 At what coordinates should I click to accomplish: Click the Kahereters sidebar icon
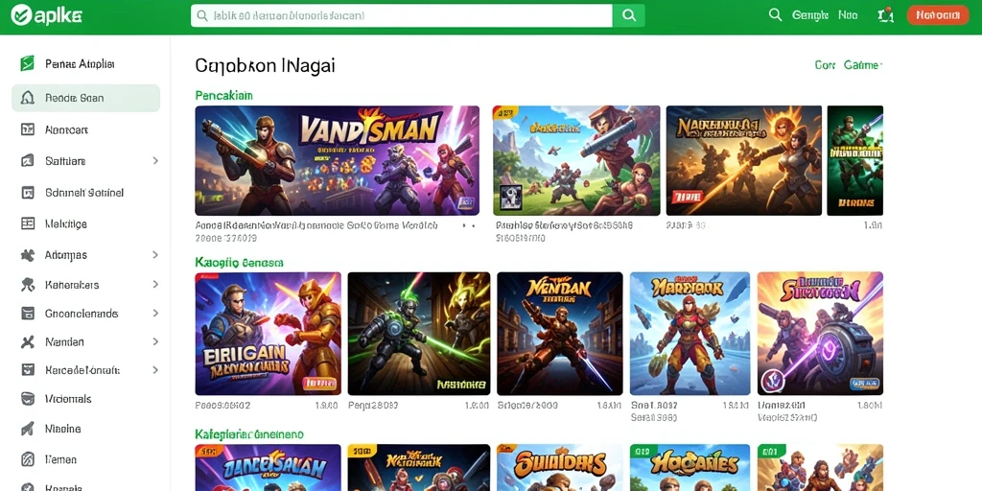pyautogui.click(x=27, y=285)
